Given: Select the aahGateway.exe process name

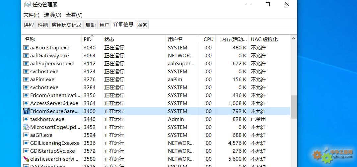Looking at the screenshot, I should click(50, 56).
